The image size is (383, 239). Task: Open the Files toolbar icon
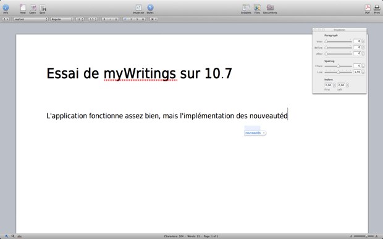[x=257, y=9]
